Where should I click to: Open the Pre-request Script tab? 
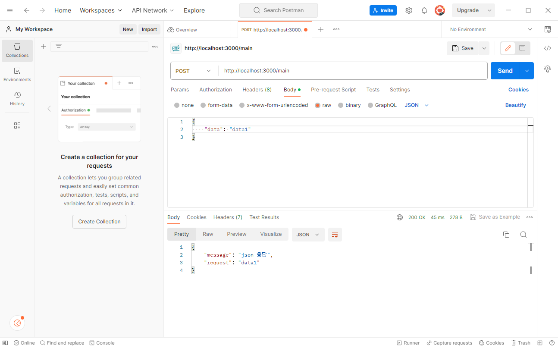tap(333, 90)
